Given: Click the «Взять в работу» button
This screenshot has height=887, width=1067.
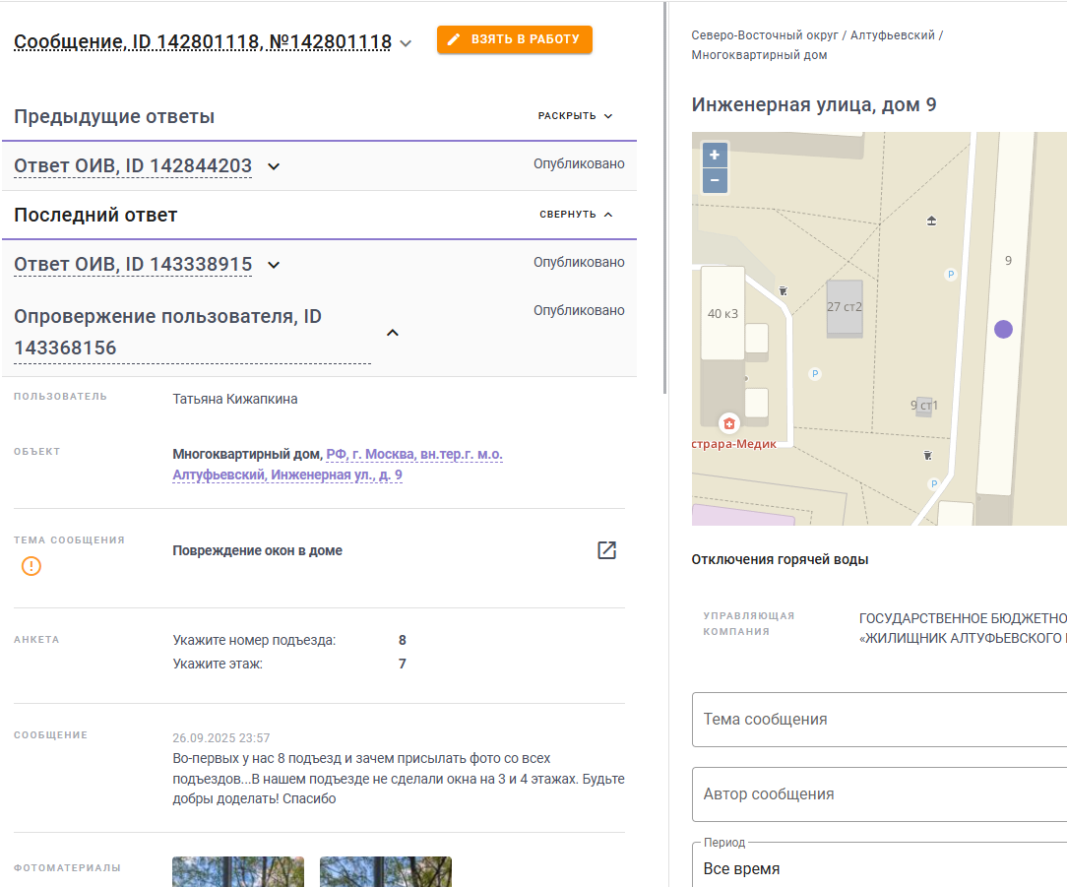Looking at the screenshot, I should (x=515, y=39).
